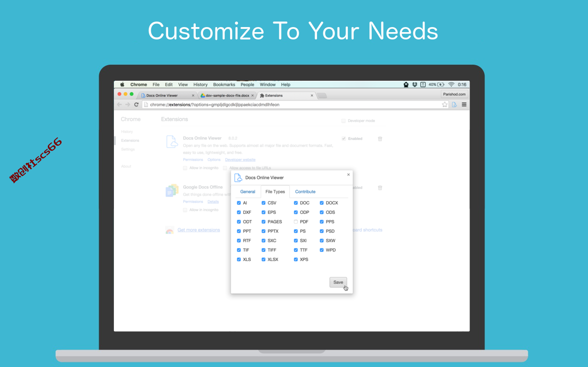Click the Docs Online Viewer extension logo

172,142
